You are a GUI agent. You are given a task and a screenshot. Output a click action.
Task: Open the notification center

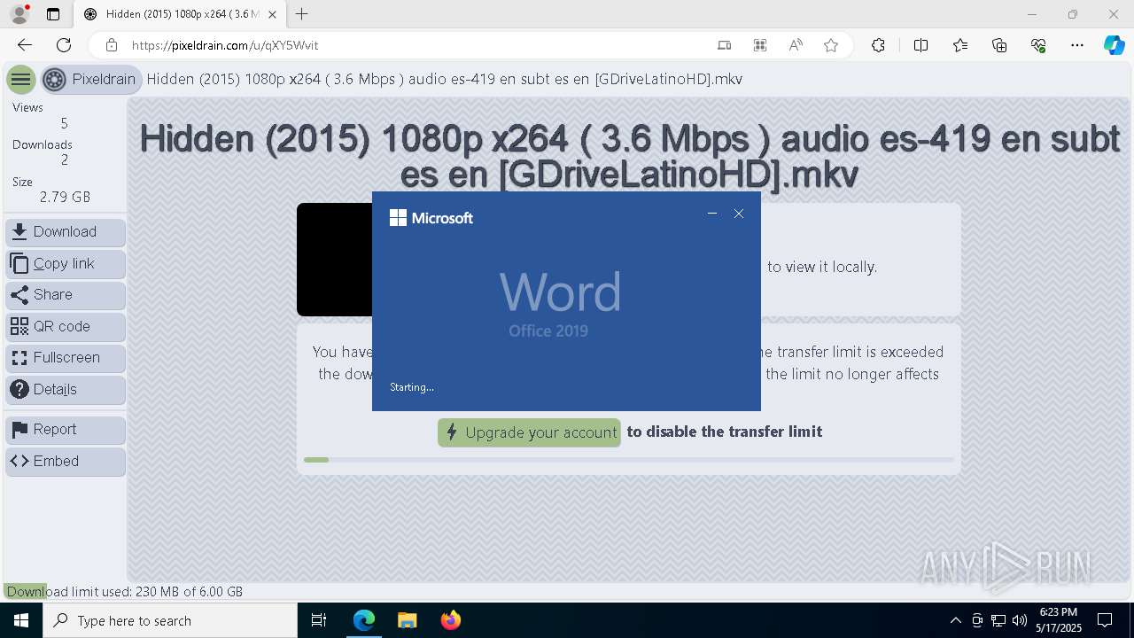pos(1105,620)
